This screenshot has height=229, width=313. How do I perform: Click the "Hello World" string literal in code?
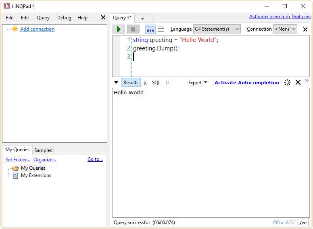[x=198, y=40]
